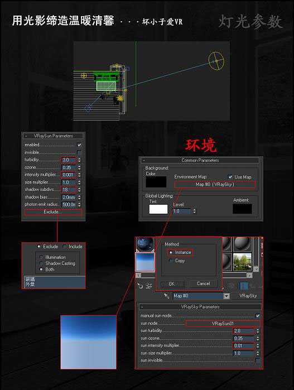Select the sky gradient material slot
Screen dimensions: 294x390
pos(145,262)
